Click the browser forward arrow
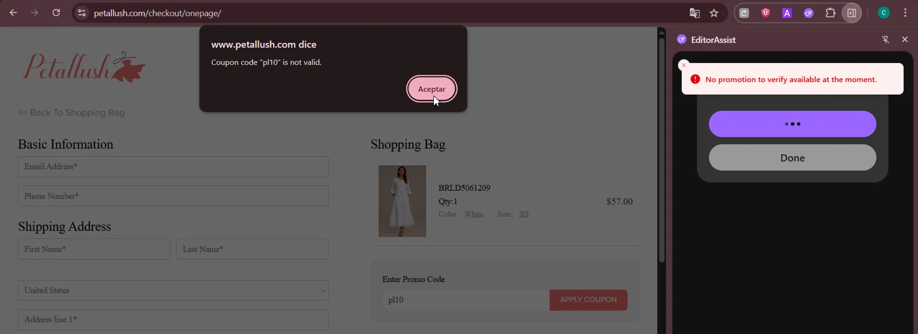Image resolution: width=918 pixels, height=334 pixels. [x=35, y=13]
